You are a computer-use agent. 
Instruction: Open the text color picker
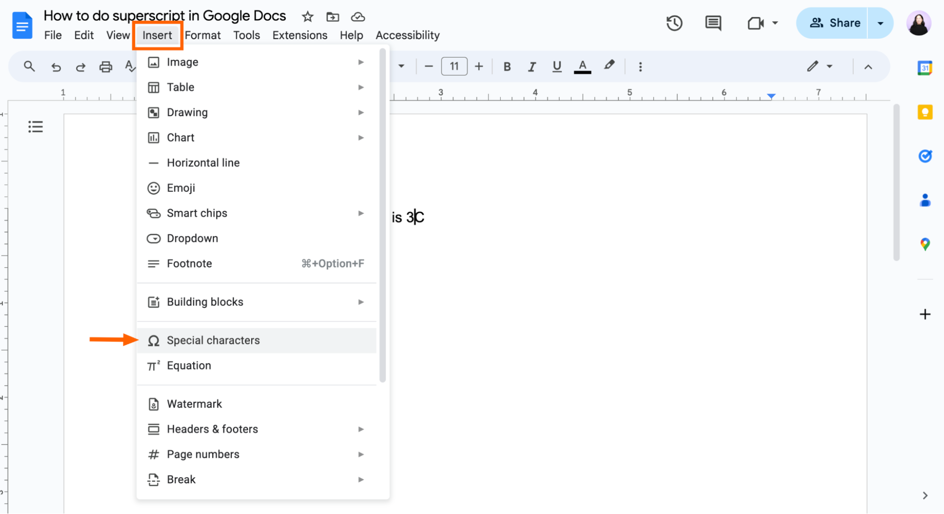click(x=582, y=67)
